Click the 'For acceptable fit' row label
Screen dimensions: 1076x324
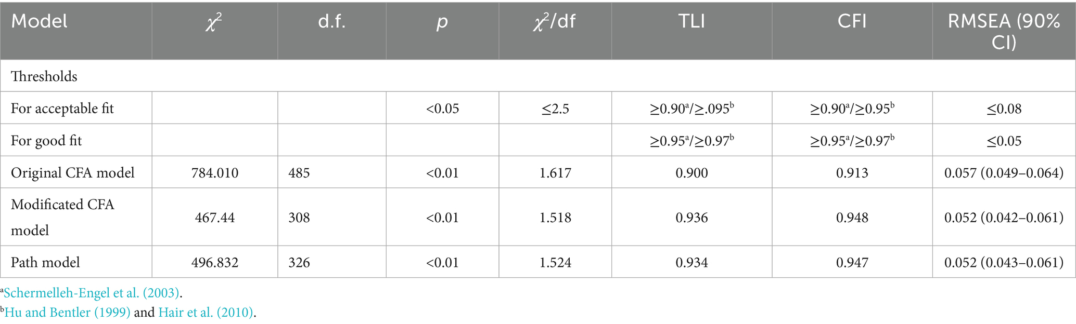[62, 109]
